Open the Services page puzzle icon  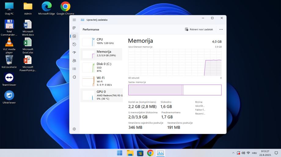click(74, 77)
